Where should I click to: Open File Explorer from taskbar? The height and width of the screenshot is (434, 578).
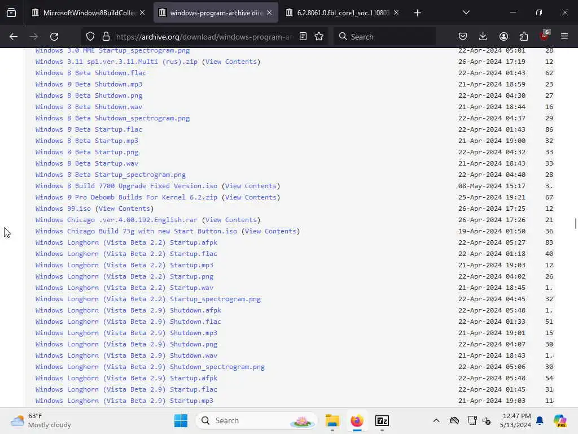coord(332,420)
